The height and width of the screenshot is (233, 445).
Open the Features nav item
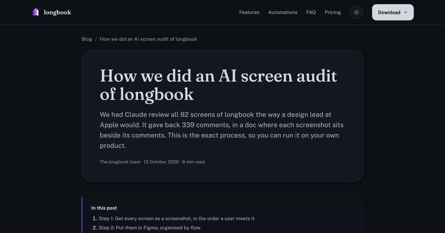click(249, 12)
